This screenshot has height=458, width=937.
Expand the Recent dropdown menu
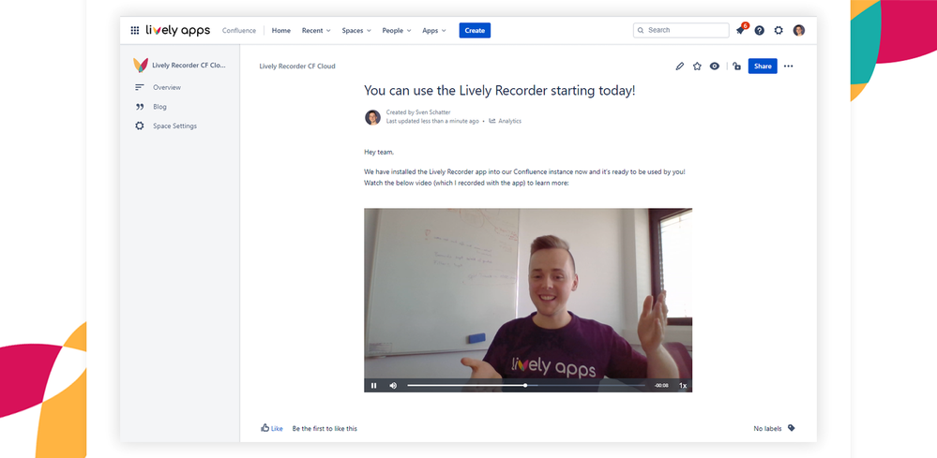pyautogui.click(x=316, y=30)
